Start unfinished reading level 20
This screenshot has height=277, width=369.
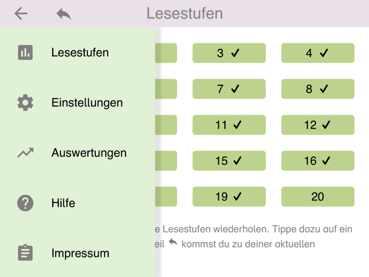(318, 197)
